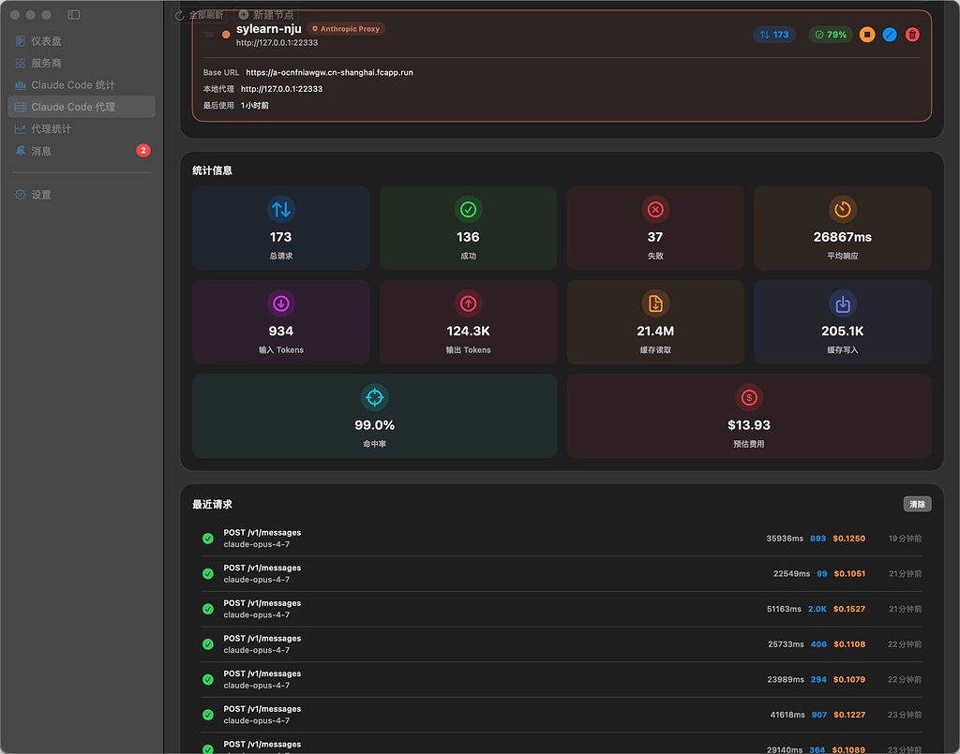Image resolution: width=960 pixels, height=754 pixels.
Task: Open 消息 with 2 unread
Action: (82, 151)
